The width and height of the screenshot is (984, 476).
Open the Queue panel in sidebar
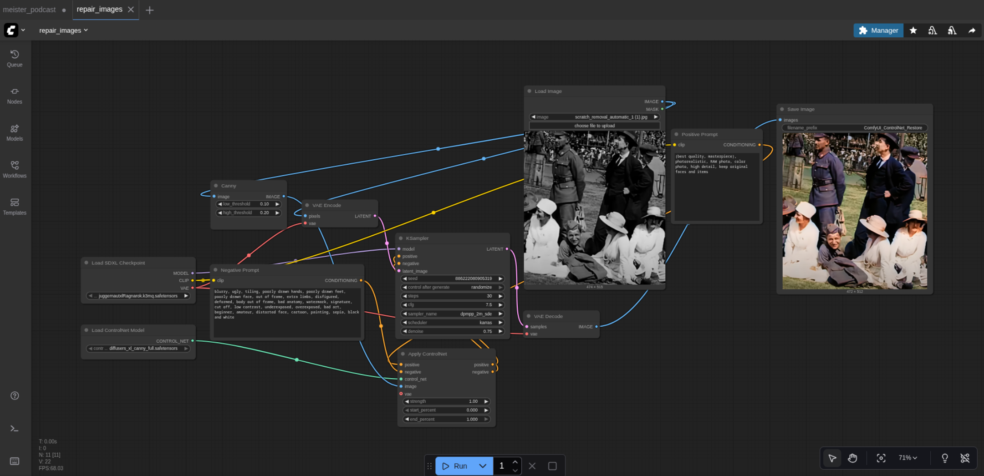point(15,58)
